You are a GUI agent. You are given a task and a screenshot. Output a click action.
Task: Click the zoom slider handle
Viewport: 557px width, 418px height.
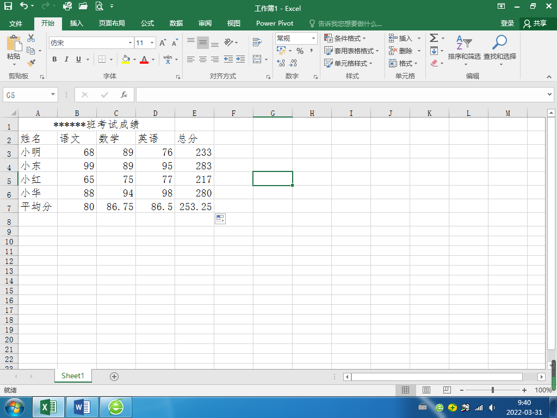coord(493,390)
